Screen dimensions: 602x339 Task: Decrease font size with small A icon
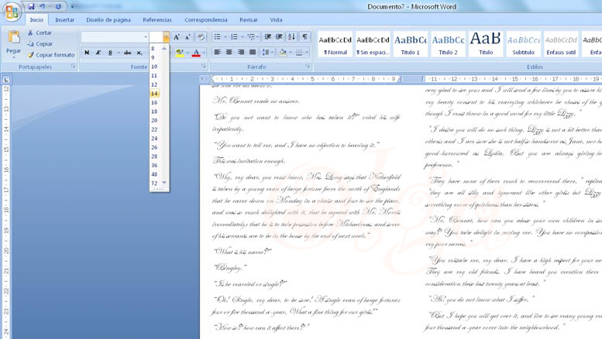[187, 37]
